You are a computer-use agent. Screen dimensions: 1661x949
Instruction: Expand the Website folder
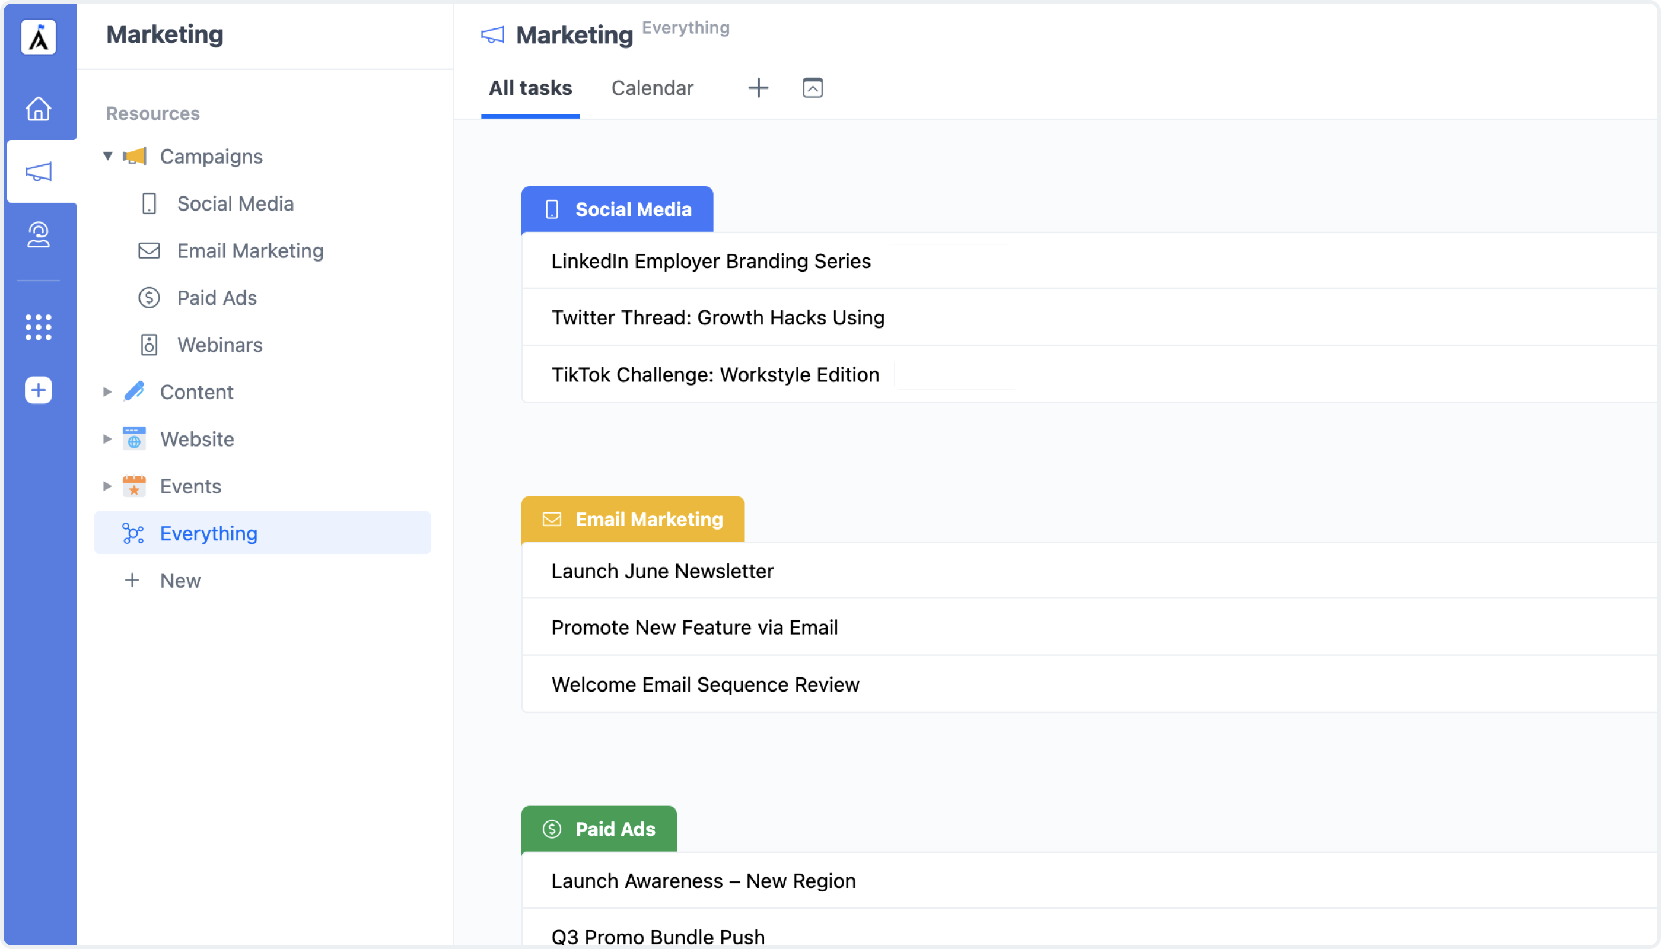click(107, 440)
